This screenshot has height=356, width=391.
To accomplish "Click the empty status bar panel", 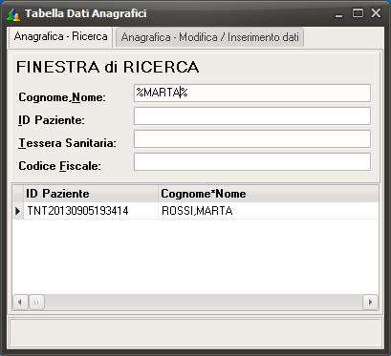I will pos(196,332).
